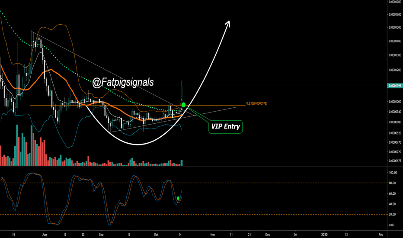Click oscillator scale value 40.00
403x238 pixels.
(x=392, y=204)
